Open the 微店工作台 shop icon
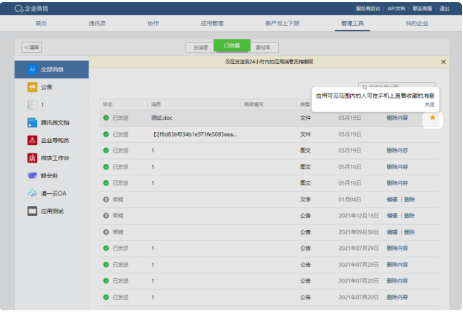 tap(33, 158)
